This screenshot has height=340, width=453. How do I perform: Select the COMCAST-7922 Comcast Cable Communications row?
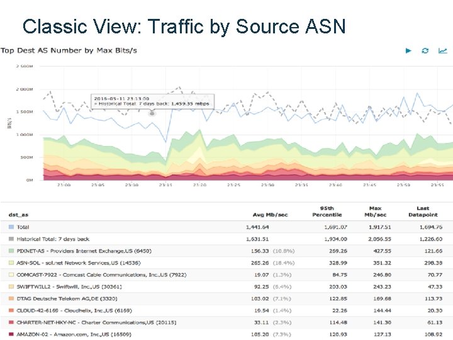point(226,275)
